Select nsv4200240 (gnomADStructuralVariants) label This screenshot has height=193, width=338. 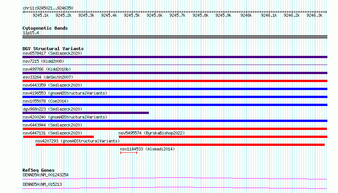pos(65,117)
